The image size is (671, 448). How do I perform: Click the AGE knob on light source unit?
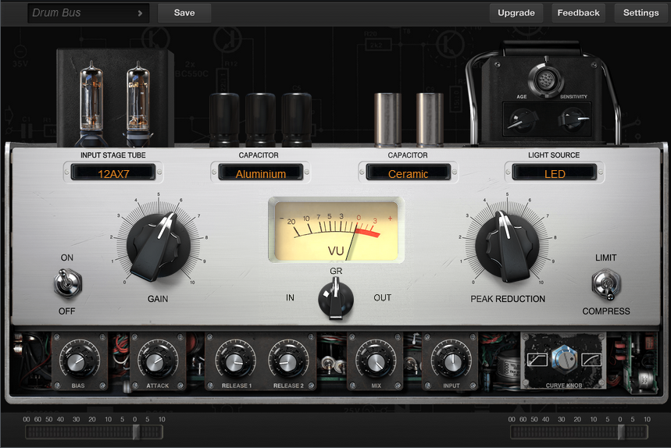coord(522,119)
